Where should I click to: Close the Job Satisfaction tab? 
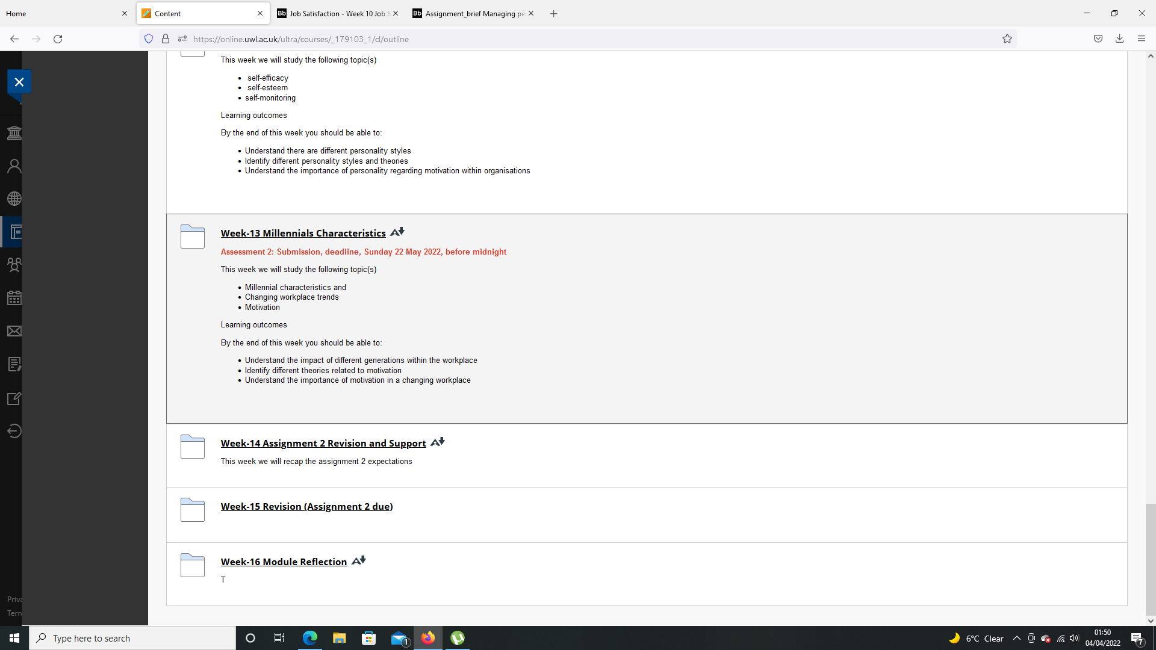point(396,13)
